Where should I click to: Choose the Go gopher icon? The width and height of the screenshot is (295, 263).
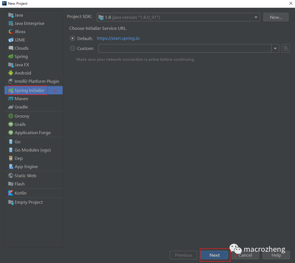[11, 142]
